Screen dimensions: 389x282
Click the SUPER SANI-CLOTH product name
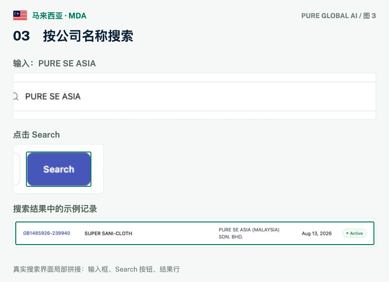[108, 233]
